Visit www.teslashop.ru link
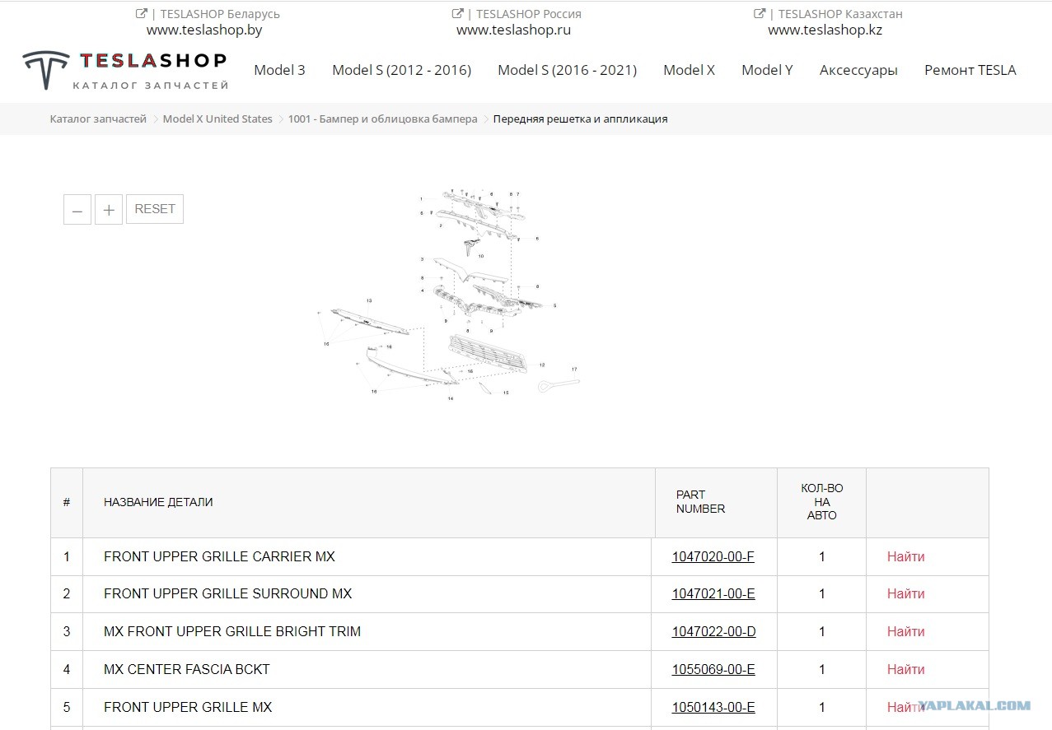Image resolution: width=1052 pixels, height=730 pixels. pyautogui.click(x=513, y=30)
